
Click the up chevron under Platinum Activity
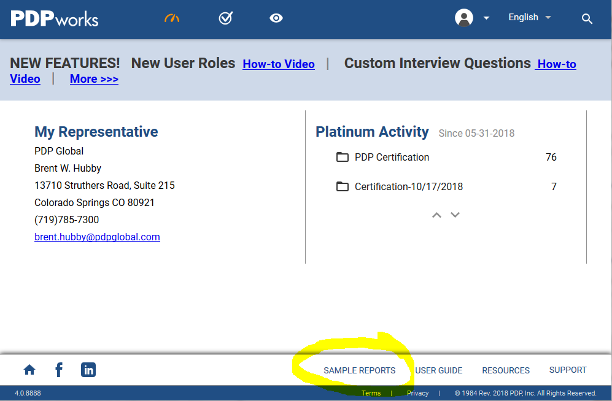tap(437, 215)
